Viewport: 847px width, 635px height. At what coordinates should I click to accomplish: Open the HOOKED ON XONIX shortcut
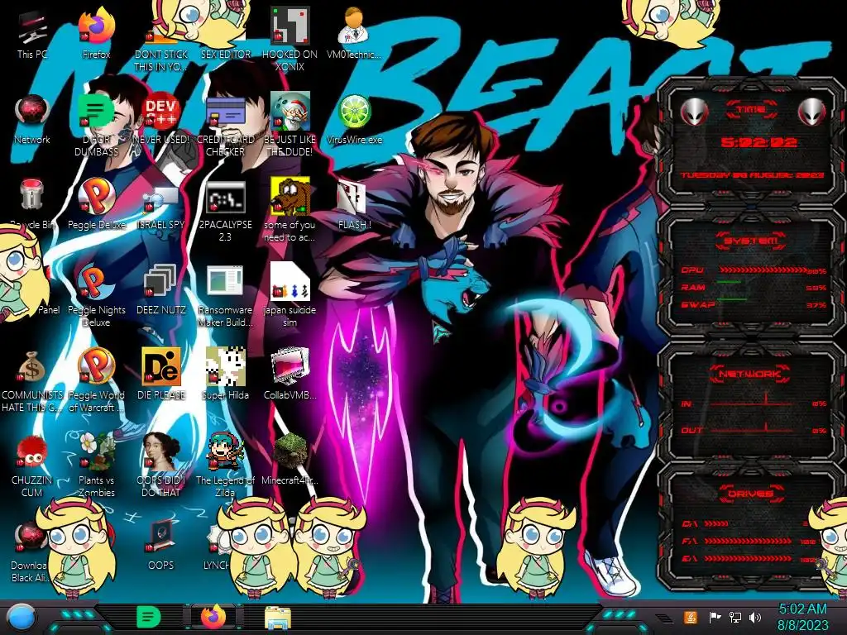pos(290,27)
